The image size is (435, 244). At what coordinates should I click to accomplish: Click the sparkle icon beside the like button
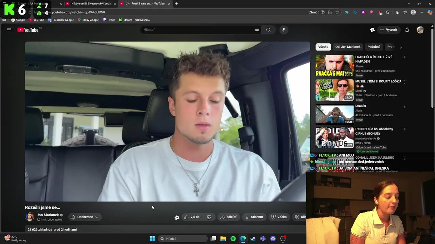pyautogui.click(x=177, y=217)
